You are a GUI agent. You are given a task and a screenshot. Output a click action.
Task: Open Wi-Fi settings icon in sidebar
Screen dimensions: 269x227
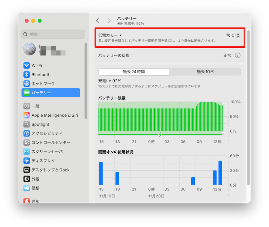click(x=27, y=66)
